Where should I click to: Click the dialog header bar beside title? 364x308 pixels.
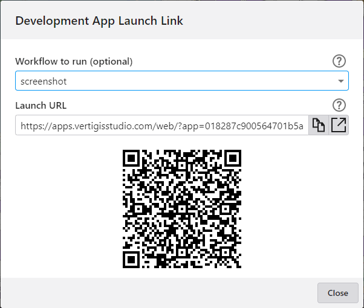tap(272, 21)
